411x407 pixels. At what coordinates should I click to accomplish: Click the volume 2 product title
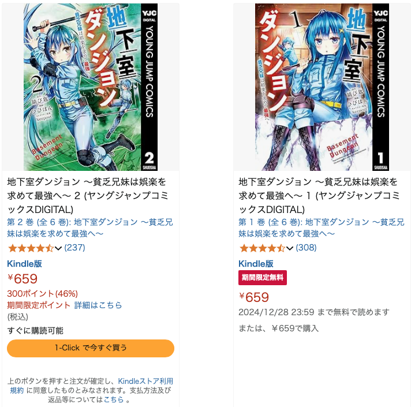coord(88,196)
